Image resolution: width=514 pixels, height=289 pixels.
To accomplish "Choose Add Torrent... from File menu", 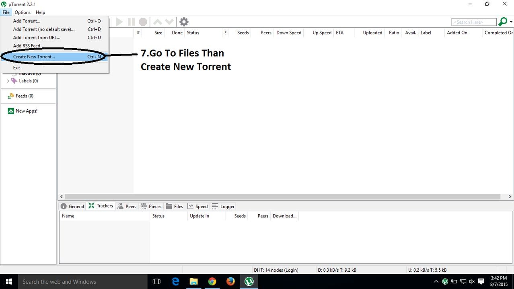I will coord(54,21).
